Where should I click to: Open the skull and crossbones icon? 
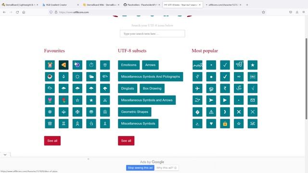[252, 124]
